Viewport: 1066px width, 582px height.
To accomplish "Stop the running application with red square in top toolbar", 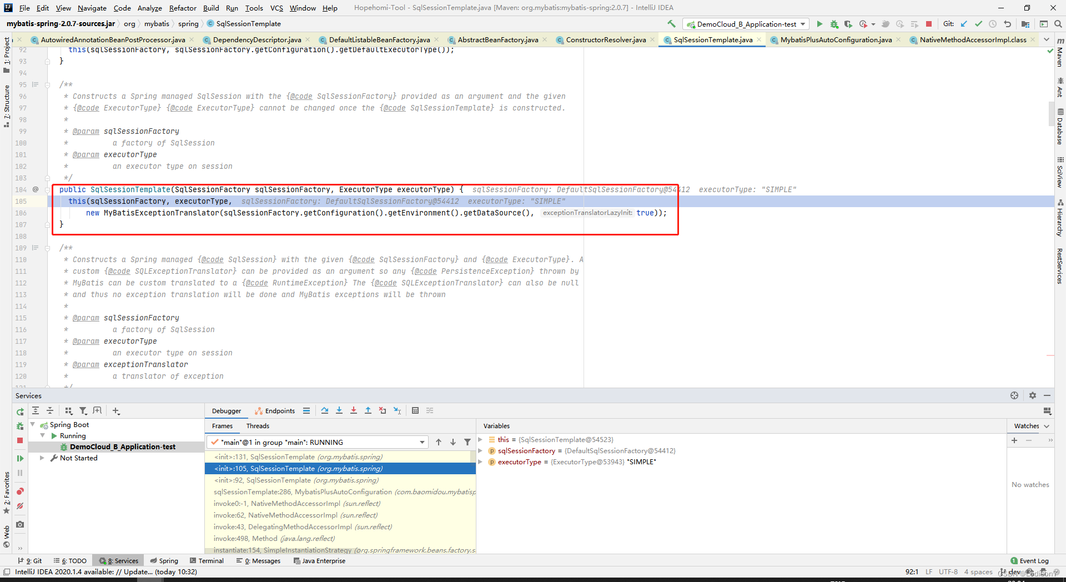I will coord(929,24).
